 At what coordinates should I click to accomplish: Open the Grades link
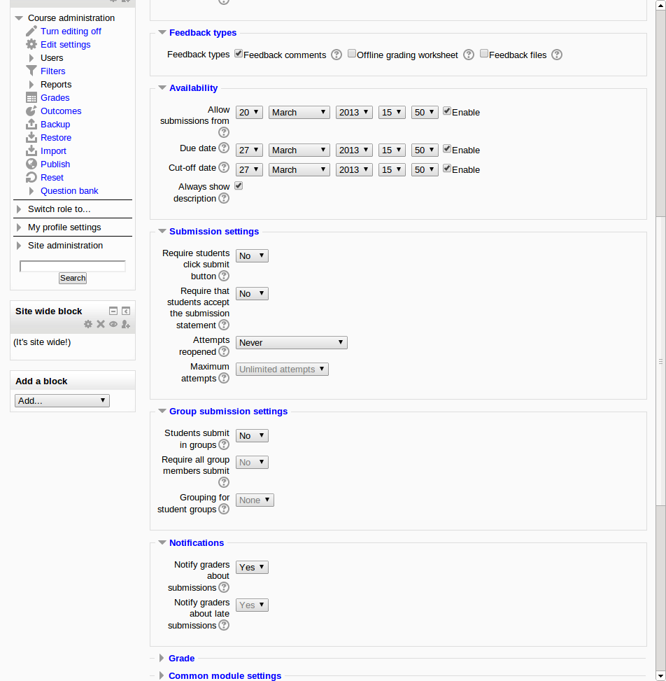pos(55,98)
